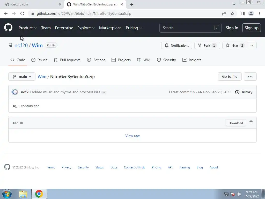Click the Action Center flag tray icon

233,194
